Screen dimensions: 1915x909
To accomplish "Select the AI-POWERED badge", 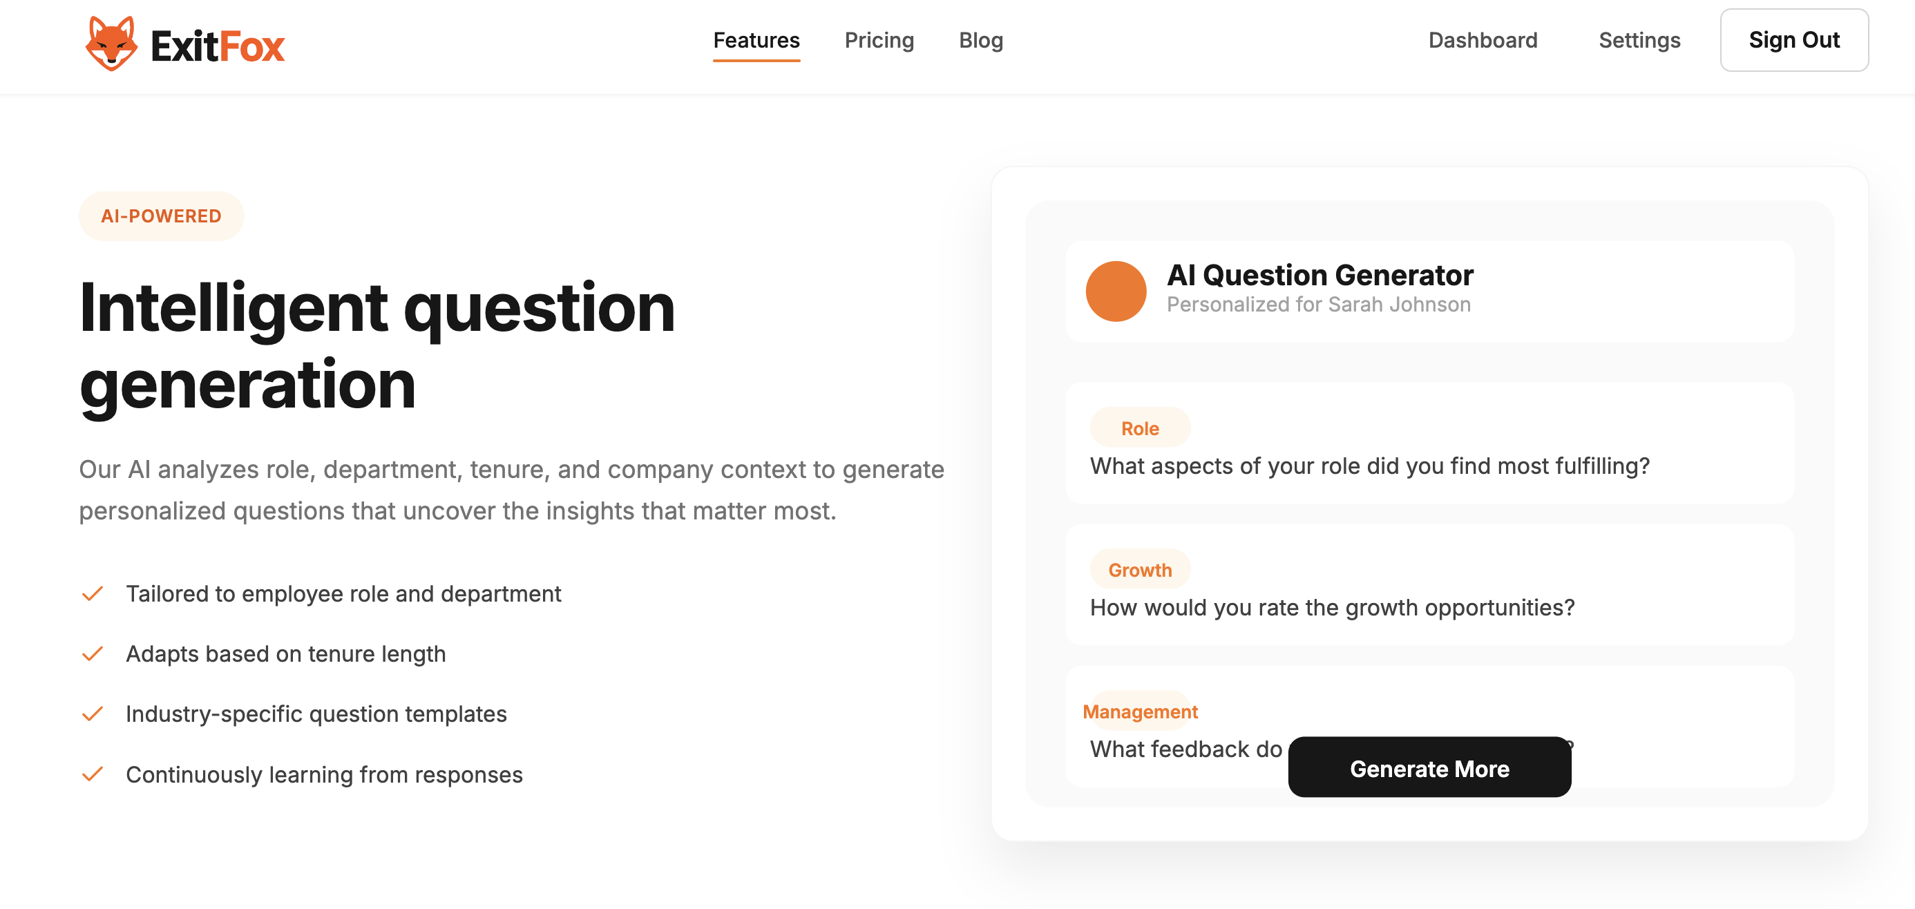I will [x=160, y=216].
